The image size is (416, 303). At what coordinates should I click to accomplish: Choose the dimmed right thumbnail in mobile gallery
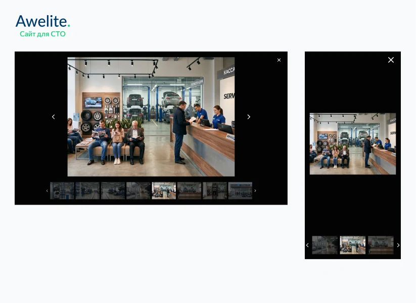(381, 245)
